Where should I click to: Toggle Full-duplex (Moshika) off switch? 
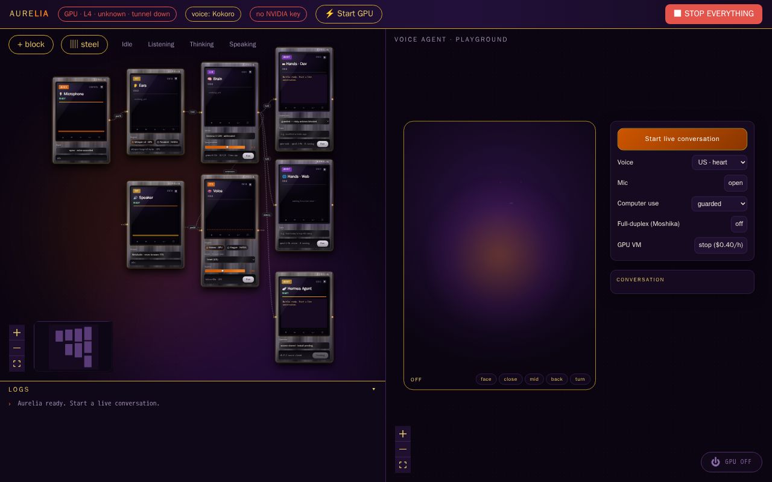coord(739,224)
